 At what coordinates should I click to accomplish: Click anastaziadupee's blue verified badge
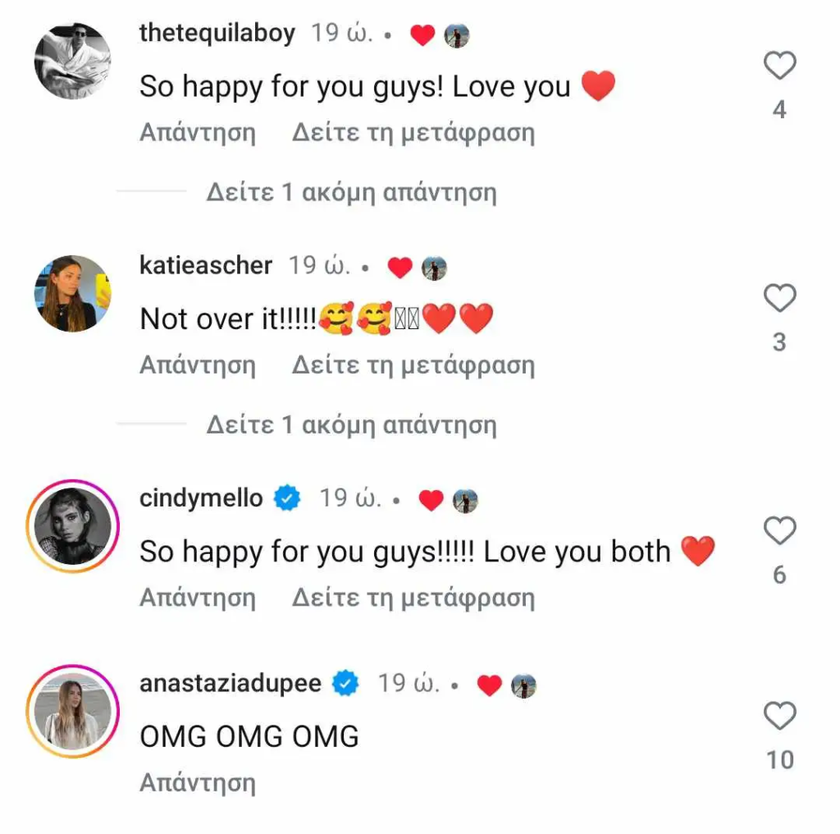345,683
